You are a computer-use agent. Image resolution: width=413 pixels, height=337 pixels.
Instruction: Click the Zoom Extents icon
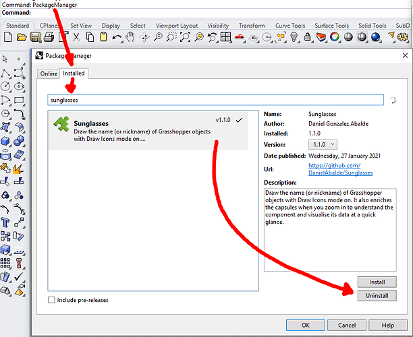click(x=185, y=37)
